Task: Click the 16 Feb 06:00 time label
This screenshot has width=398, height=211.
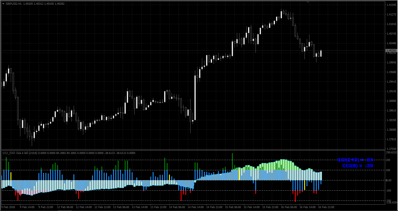Action: tap(288, 207)
